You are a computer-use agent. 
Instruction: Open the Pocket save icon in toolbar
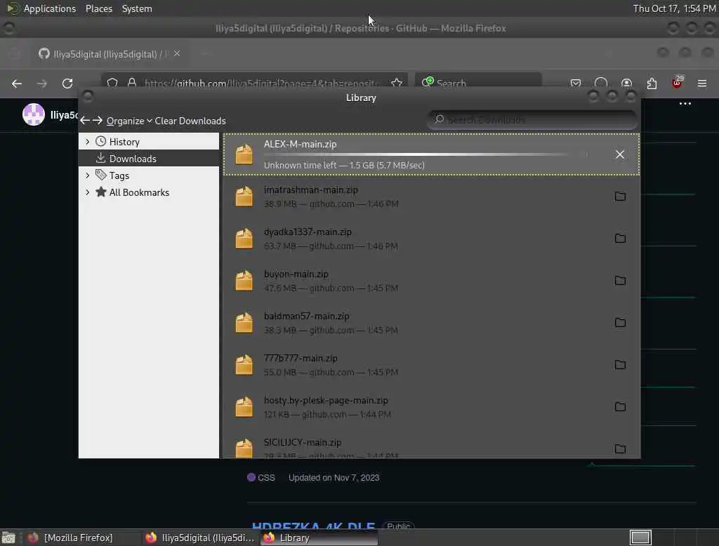click(x=576, y=84)
